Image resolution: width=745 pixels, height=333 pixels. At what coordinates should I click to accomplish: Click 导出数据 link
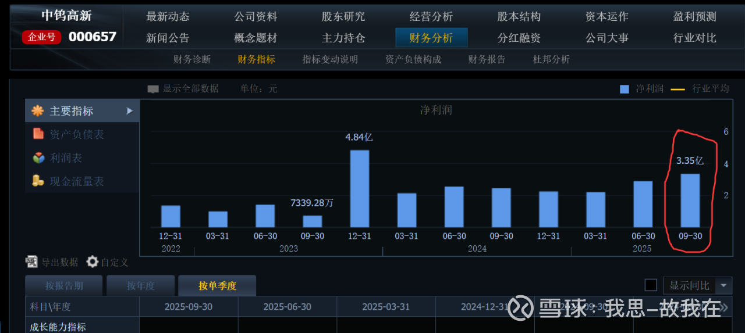coord(59,262)
